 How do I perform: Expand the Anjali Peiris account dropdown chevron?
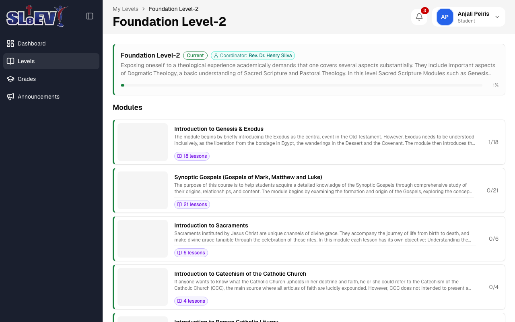(497, 17)
